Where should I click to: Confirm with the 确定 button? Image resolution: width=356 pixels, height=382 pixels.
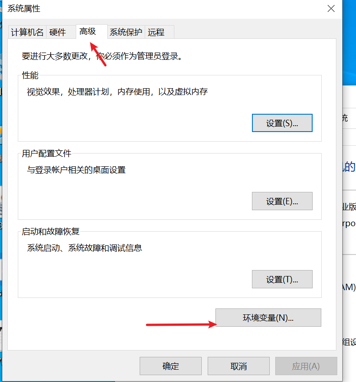click(x=171, y=366)
